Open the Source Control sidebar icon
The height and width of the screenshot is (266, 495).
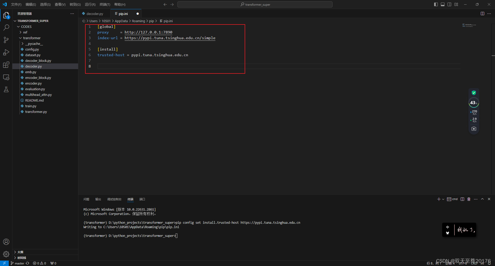pyautogui.click(x=6, y=40)
